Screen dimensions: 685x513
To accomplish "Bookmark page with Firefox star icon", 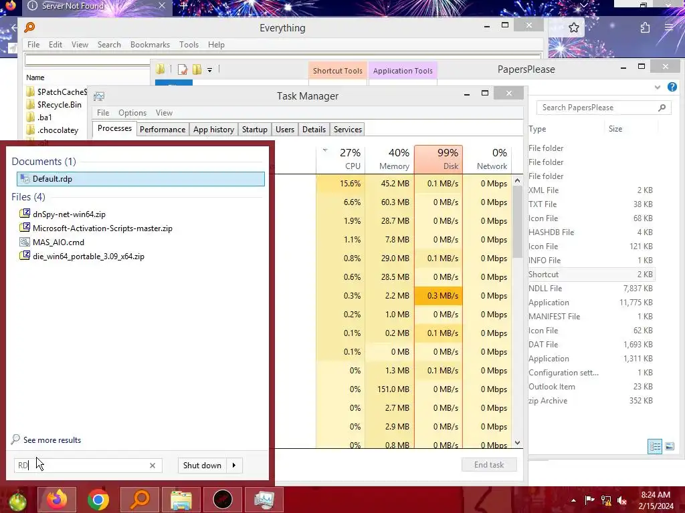I will coord(573,28).
